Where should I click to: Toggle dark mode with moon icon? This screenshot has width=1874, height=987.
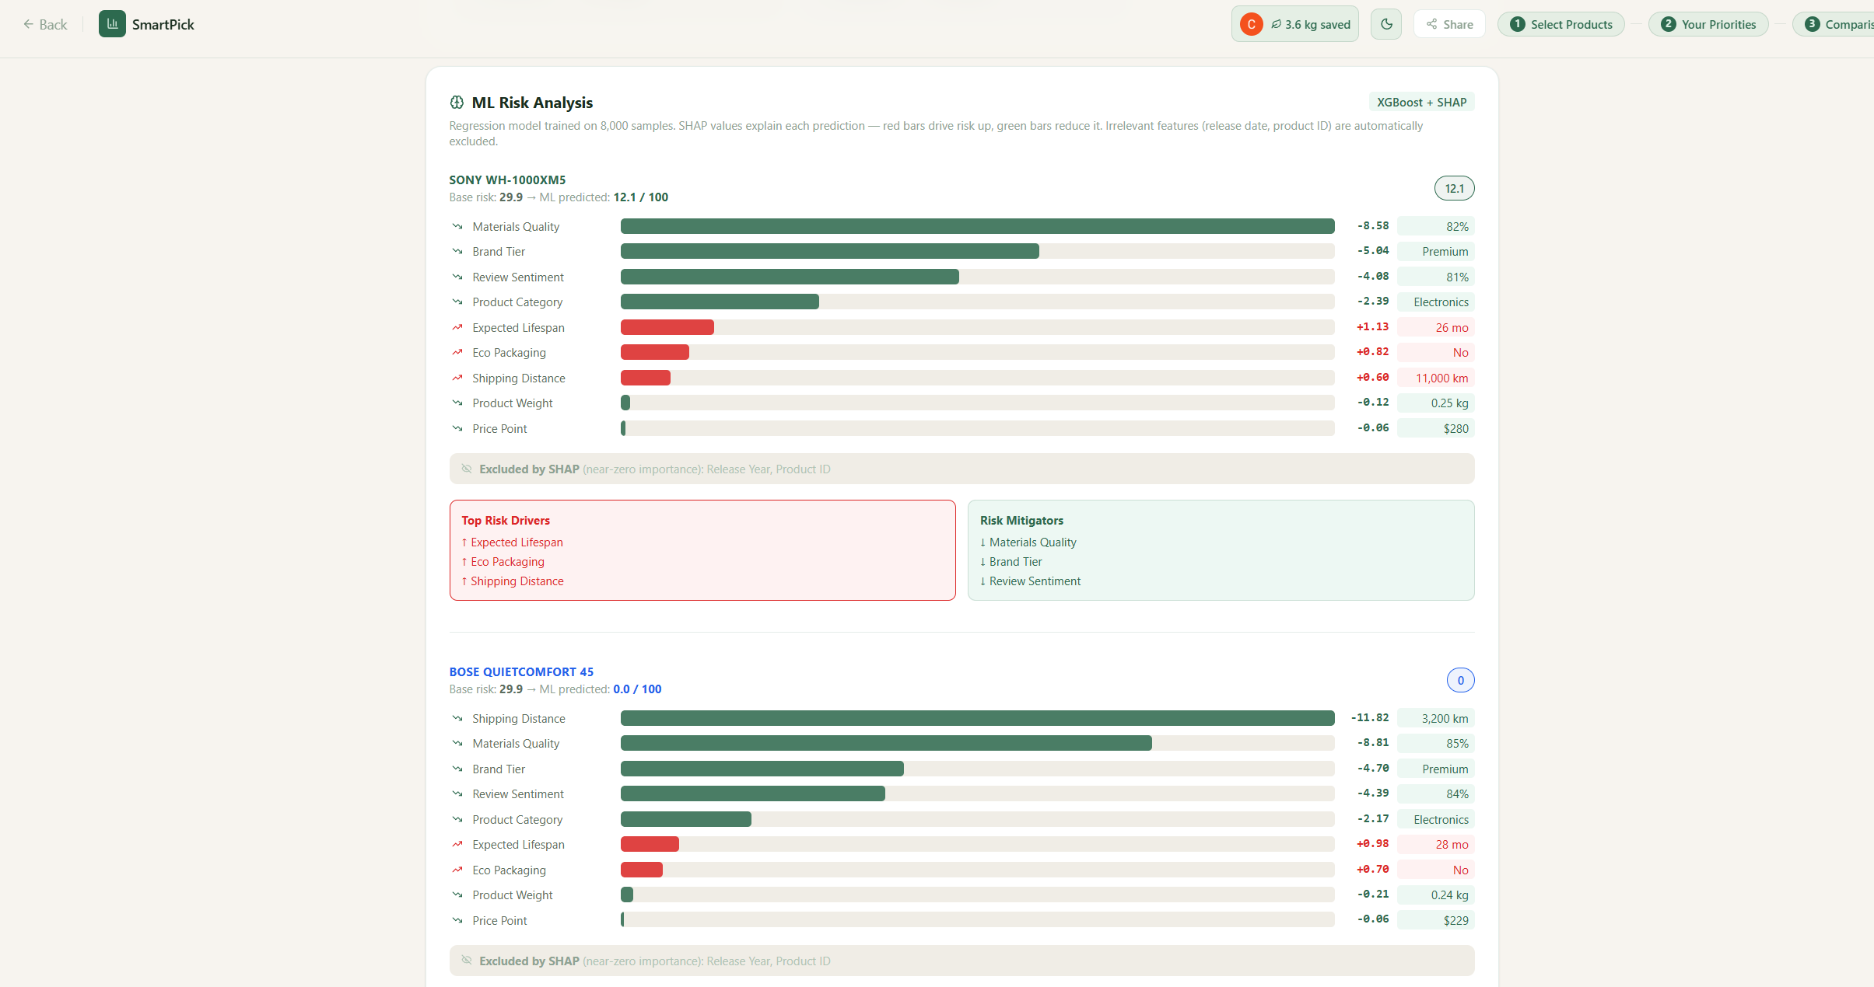click(1386, 24)
